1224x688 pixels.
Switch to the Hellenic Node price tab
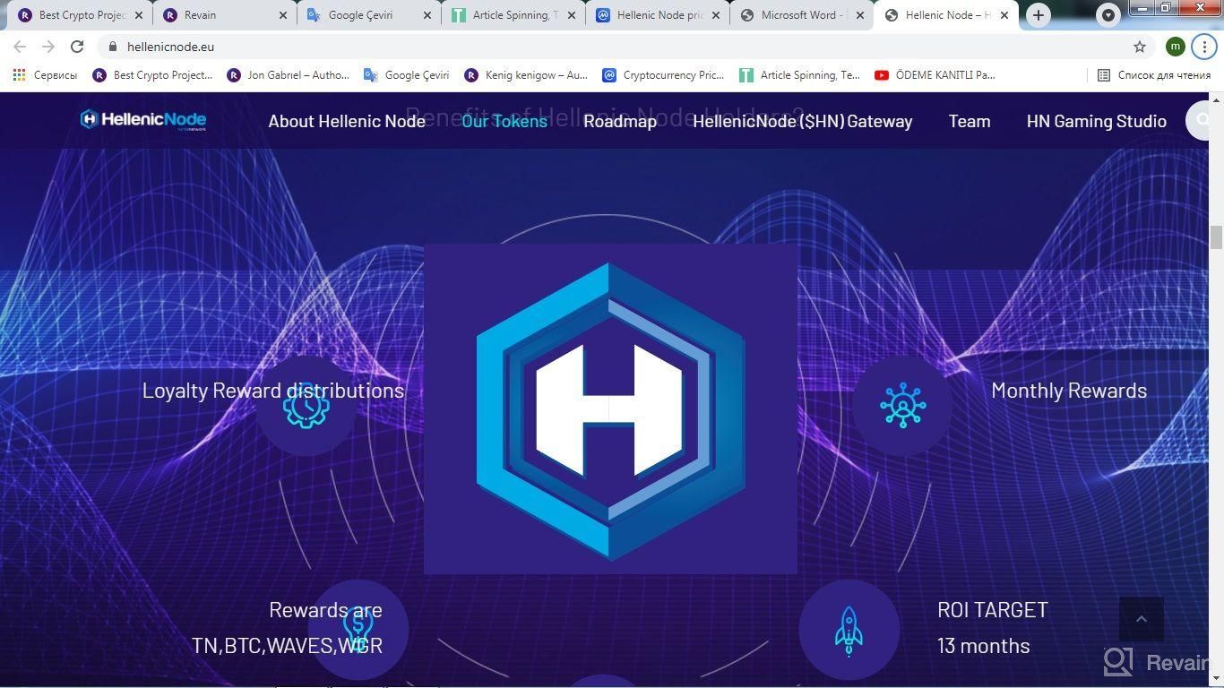[657, 15]
